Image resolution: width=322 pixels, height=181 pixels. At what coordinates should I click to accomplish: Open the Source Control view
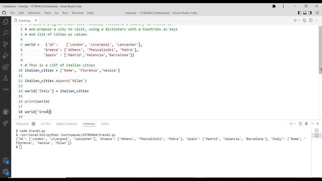(x=6, y=44)
